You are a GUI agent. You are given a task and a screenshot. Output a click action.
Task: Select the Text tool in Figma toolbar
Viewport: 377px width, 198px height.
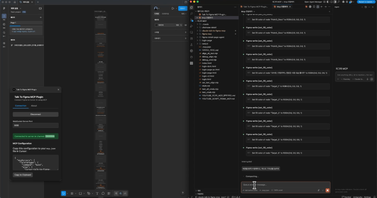pos(97,193)
